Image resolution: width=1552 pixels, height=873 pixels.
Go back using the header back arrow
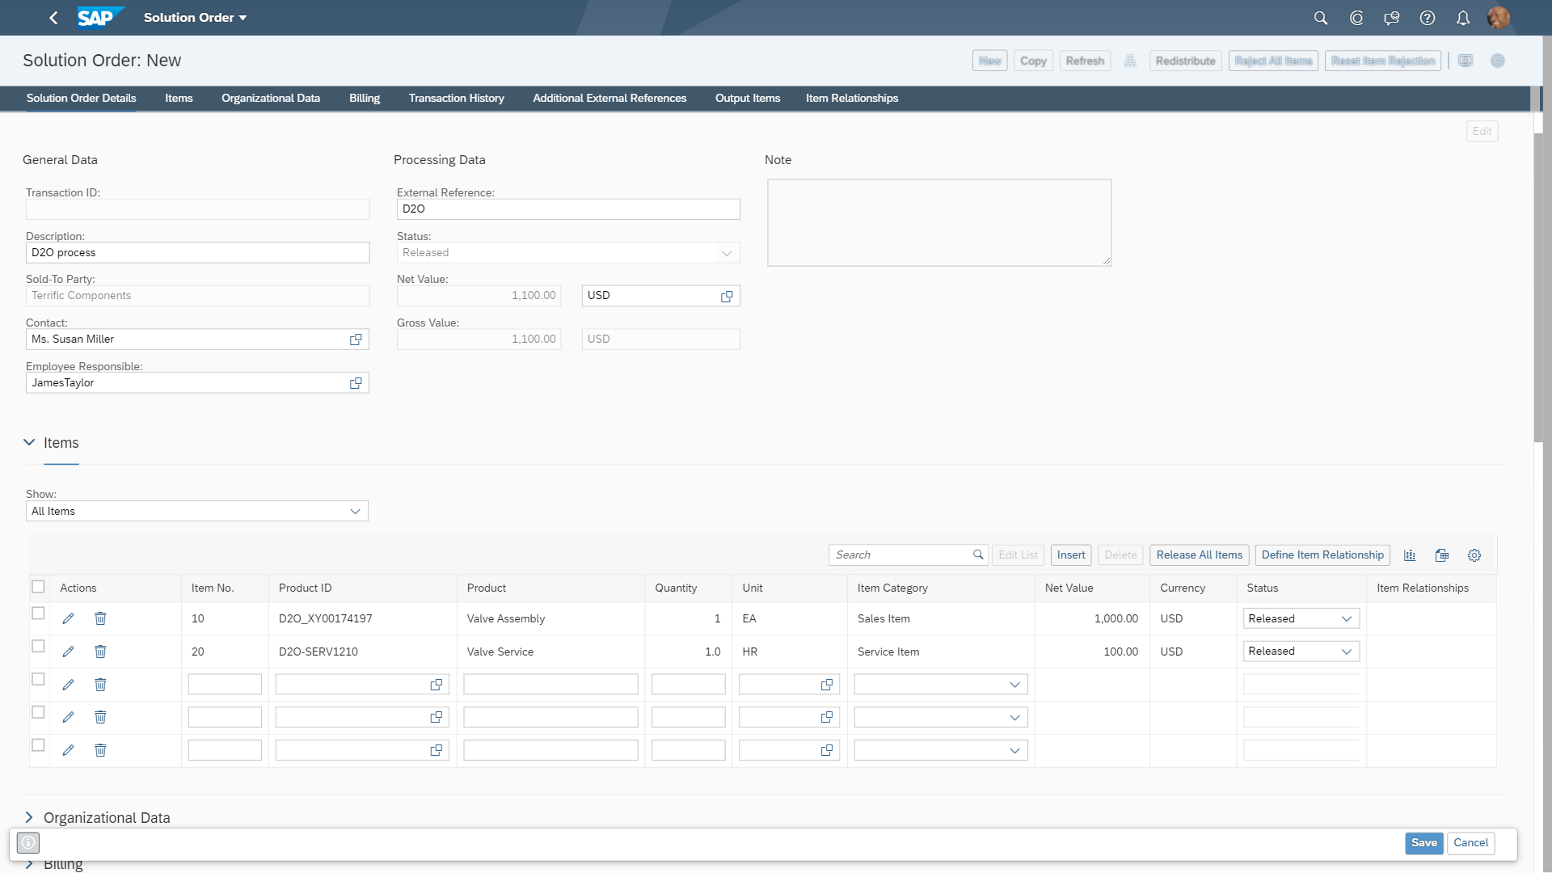[53, 18]
